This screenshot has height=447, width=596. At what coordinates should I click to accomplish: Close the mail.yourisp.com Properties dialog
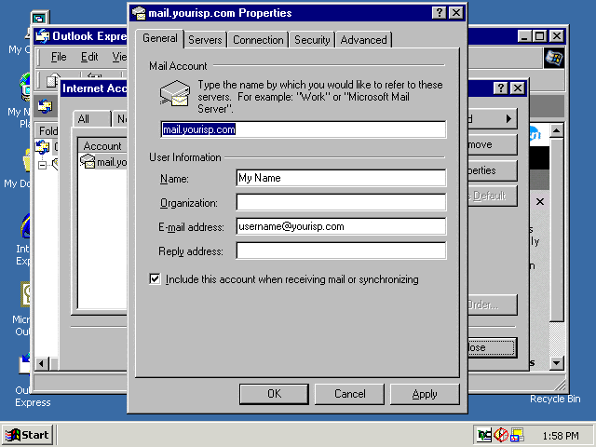coord(456,13)
